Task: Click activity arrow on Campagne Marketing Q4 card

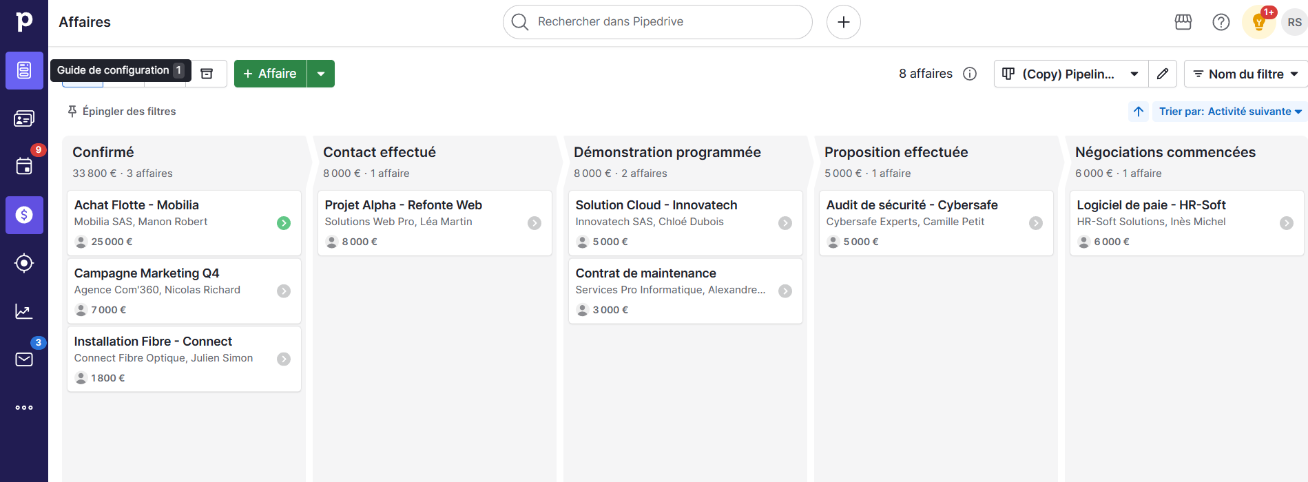Action: 284,291
